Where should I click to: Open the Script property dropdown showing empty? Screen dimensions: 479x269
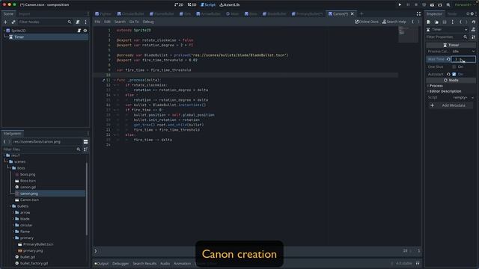pos(463,98)
